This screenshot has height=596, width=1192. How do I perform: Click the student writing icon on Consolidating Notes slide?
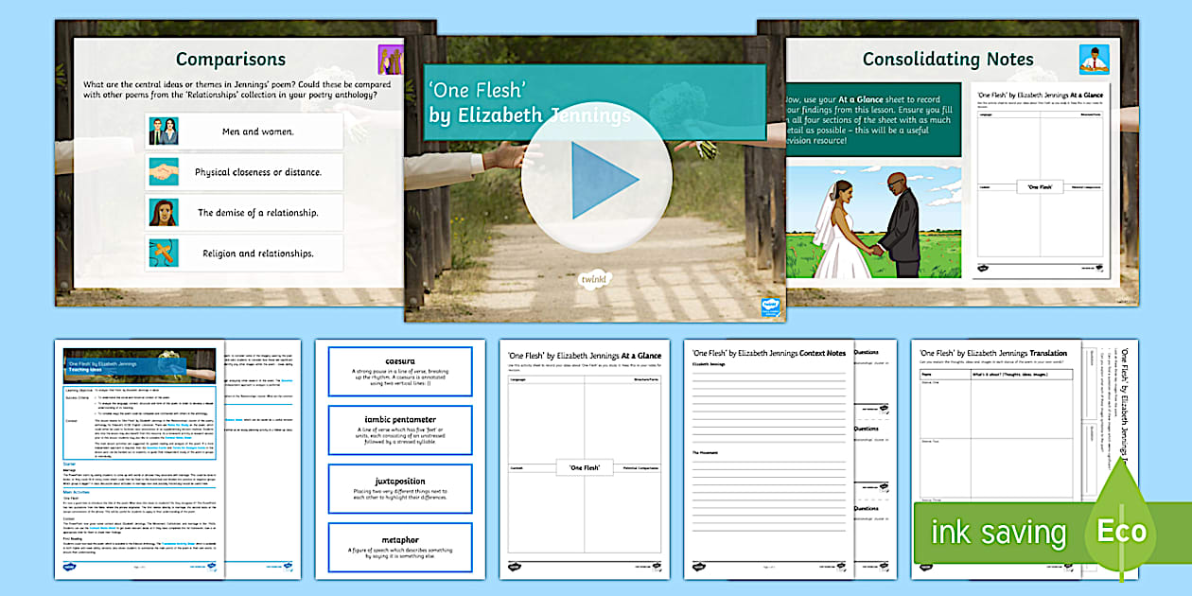pos(1094,60)
